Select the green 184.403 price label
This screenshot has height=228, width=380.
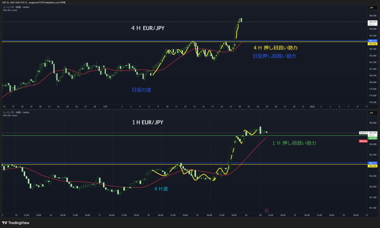pos(372,138)
